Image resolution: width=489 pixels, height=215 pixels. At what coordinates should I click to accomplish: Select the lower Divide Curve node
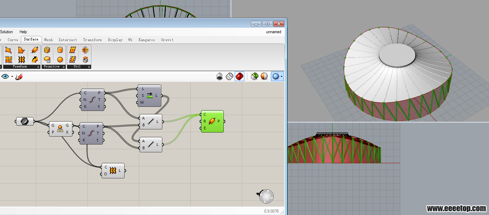coord(92,133)
